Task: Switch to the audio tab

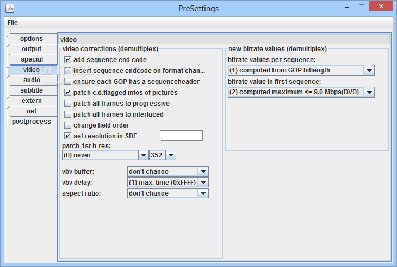Action: click(x=32, y=80)
